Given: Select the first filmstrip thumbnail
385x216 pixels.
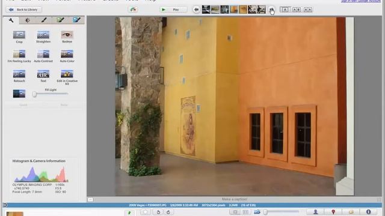Looking at the screenshot, I should pos(206,10).
